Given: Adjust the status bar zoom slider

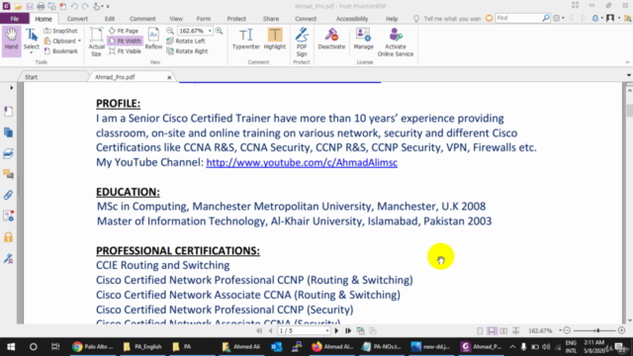Looking at the screenshot, I should [x=597, y=331].
